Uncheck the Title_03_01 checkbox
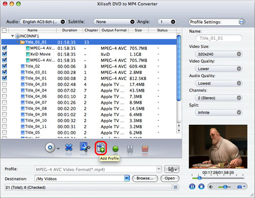This screenshot has height=198, width=255. (5, 72)
